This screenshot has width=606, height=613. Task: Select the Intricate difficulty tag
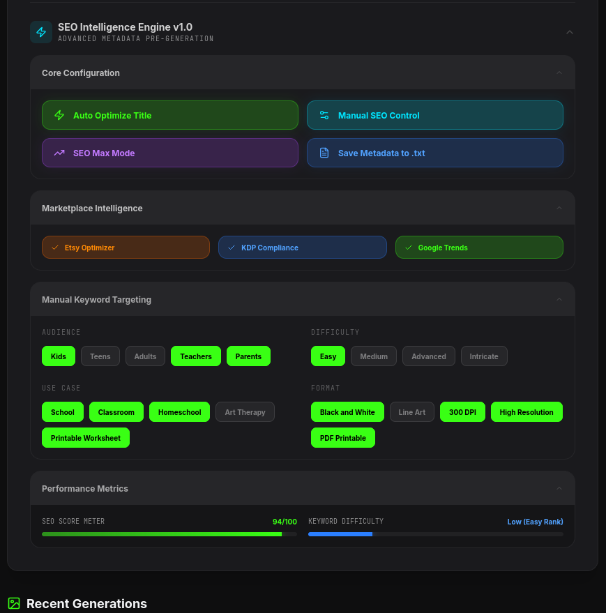click(x=484, y=356)
